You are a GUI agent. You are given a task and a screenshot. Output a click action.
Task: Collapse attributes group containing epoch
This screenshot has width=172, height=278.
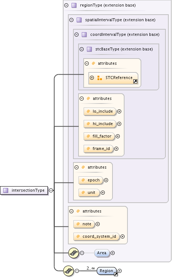(x=77, y=167)
